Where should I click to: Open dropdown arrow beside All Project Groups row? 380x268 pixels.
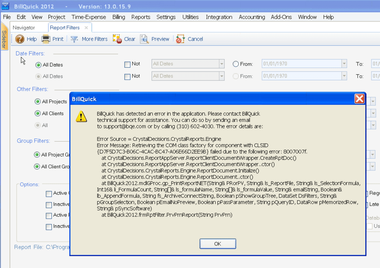pos(372,154)
